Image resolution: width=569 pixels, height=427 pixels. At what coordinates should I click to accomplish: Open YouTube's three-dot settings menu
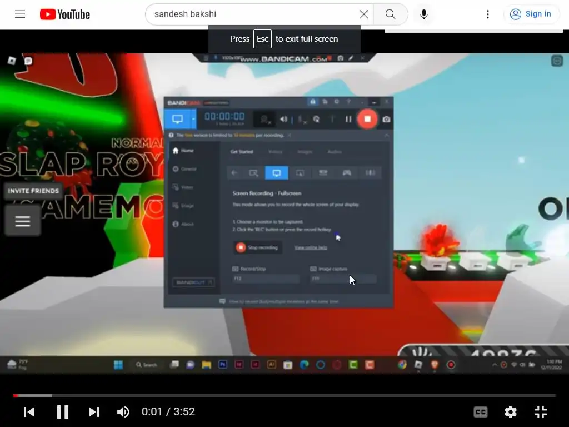(x=488, y=14)
